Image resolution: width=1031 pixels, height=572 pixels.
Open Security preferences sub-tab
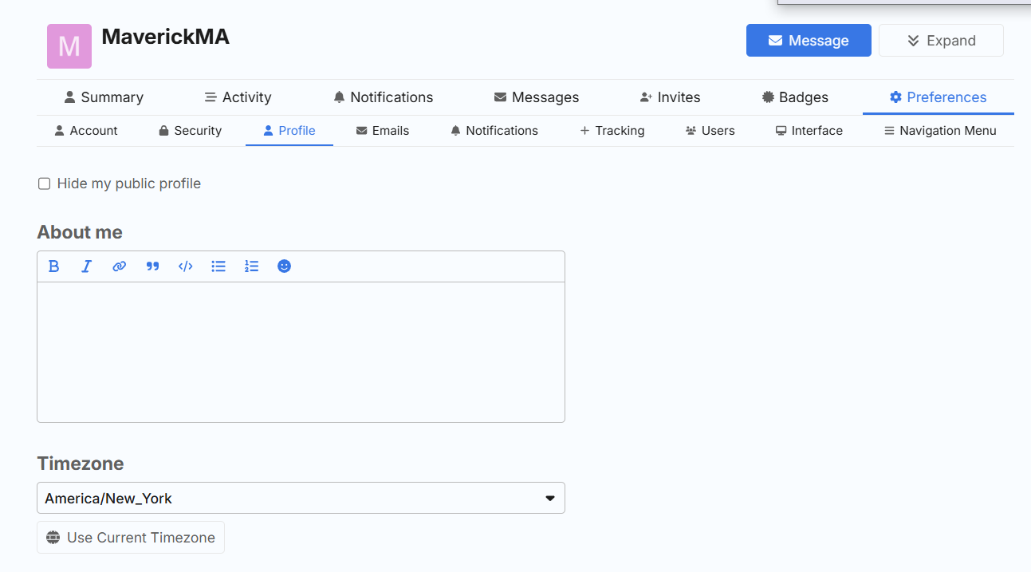(190, 131)
